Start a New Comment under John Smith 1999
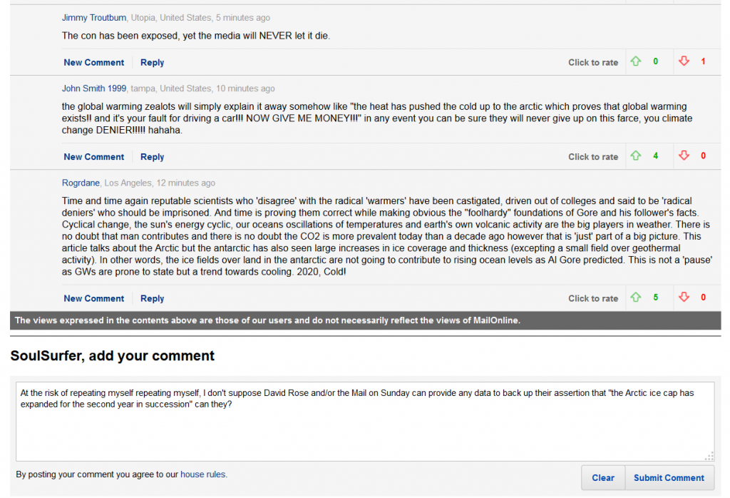The image size is (730, 498). click(x=94, y=157)
